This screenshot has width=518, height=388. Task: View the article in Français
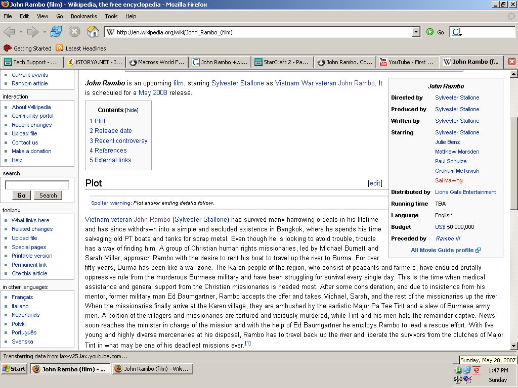tap(22, 297)
